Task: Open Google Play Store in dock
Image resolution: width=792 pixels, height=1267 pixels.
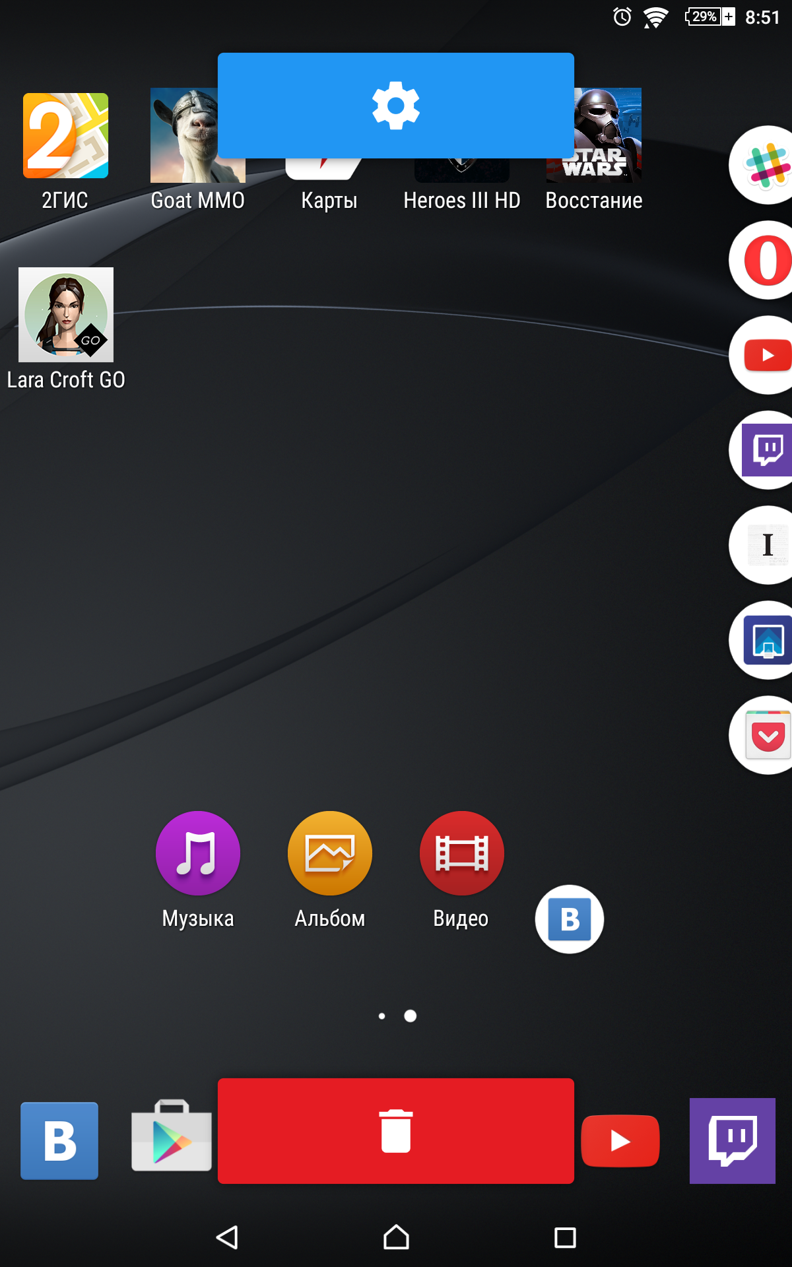Action: pos(172,1138)
